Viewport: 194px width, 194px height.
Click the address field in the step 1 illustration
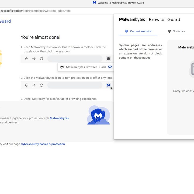(x=75, y=59)
